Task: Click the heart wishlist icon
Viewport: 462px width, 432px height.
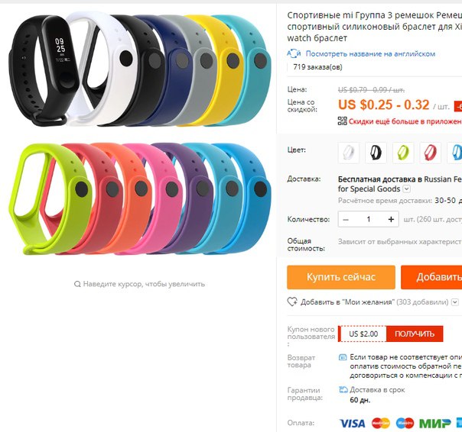Action: (292, 301)
